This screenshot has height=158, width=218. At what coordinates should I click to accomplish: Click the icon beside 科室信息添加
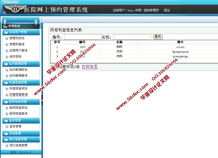point(7,89)
